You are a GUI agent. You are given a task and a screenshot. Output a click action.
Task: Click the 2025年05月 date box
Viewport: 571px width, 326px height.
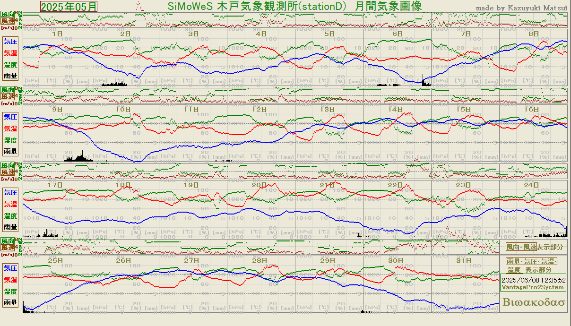pos(69,7)
